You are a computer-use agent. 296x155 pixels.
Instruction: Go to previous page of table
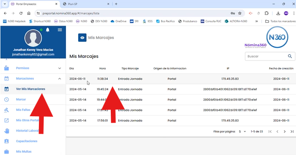click(x=277, y=132)
